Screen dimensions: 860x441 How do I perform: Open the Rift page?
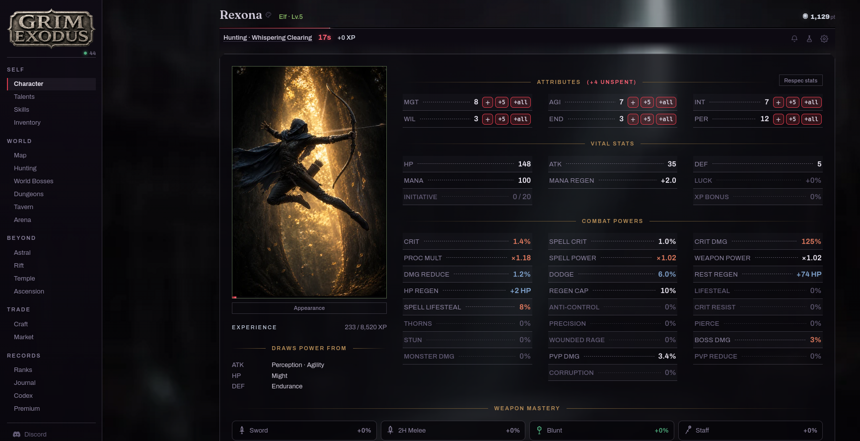pos(52,266)
